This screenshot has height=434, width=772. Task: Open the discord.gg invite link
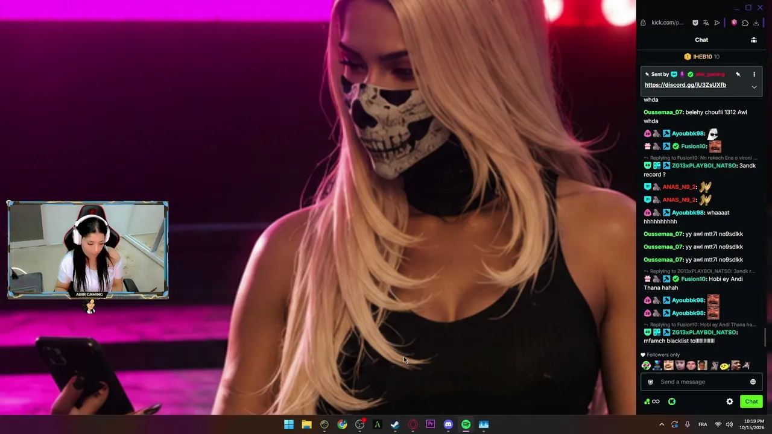(685, 85)
